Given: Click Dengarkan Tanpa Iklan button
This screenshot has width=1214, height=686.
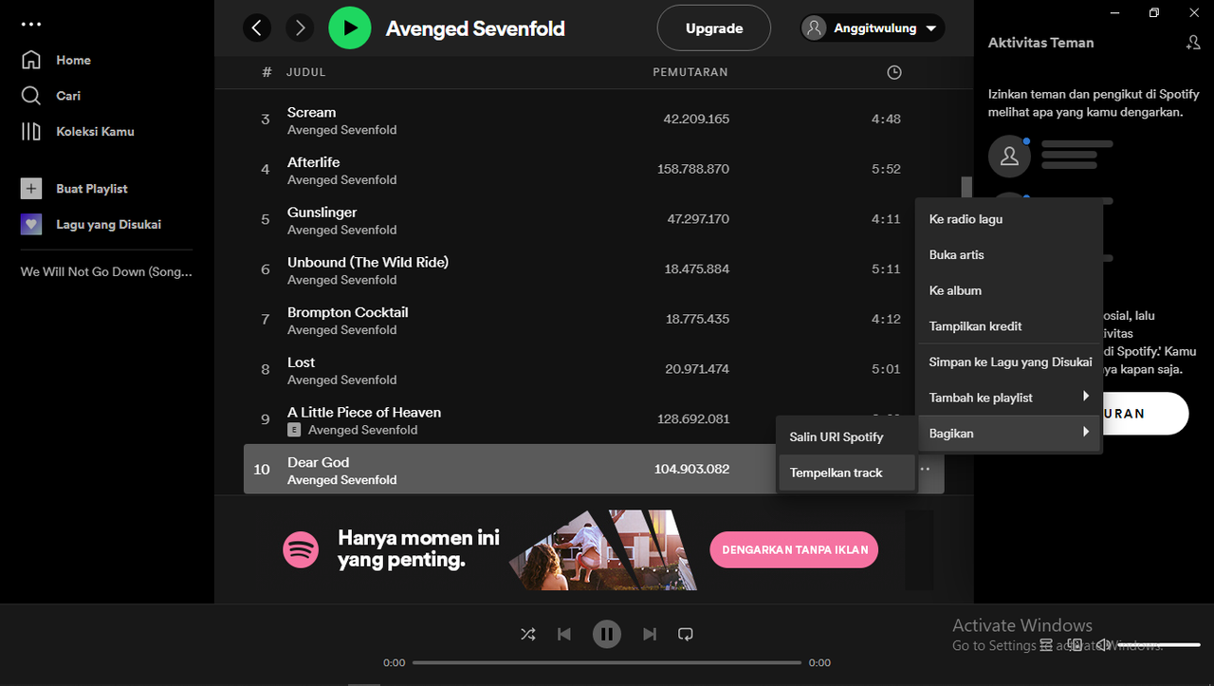Looking at the screenshot, I should pyautogui.click(x=795, y=549).
